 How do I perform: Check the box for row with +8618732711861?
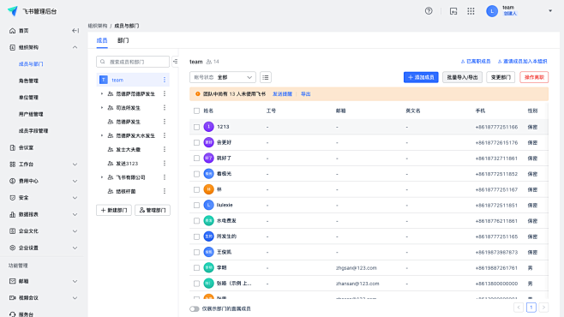[x=196, y=158]
